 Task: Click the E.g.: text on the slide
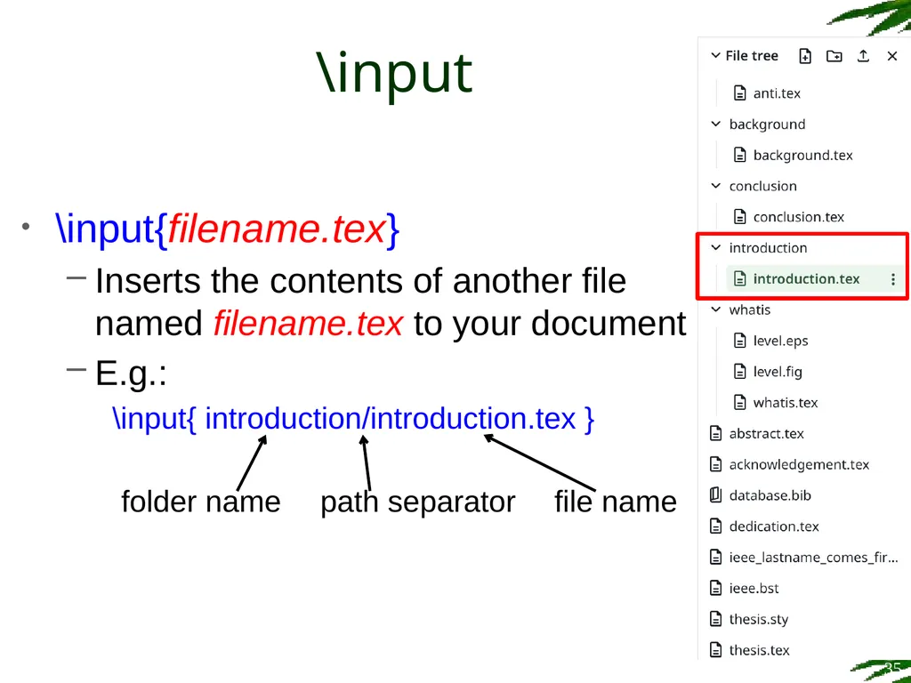(x=131, y=374)
